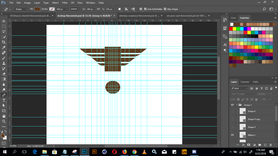Click the brown Fill color swatch
Screen dimensions: 278x156
click(38, 9)
